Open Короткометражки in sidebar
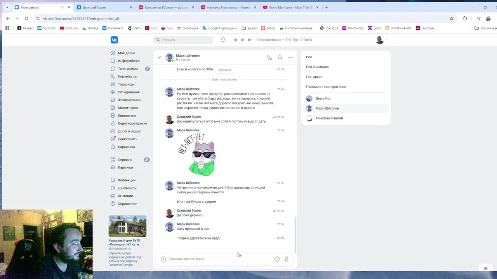497x279 pixels. pos(130,123)
